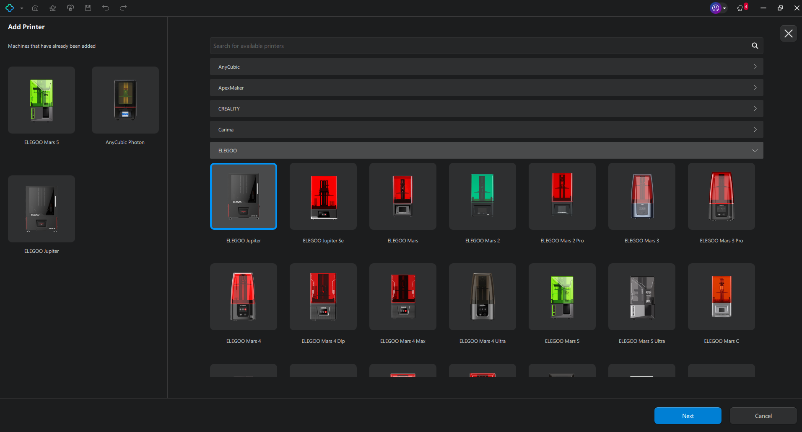
Task: Close the Add Printer dialog with X
Action: click(789, 33)
